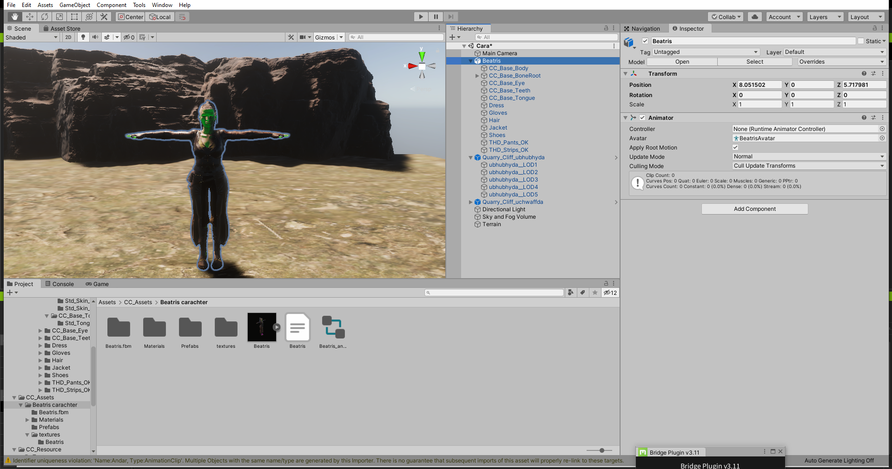This screenshot has height=469, width=892.
Task: Toggle grid snapping icon in toolbar
Action: point(183,17)
